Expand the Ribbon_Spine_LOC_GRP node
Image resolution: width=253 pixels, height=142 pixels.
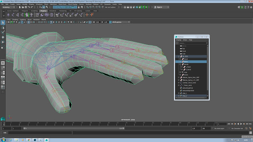pos(179,80)
